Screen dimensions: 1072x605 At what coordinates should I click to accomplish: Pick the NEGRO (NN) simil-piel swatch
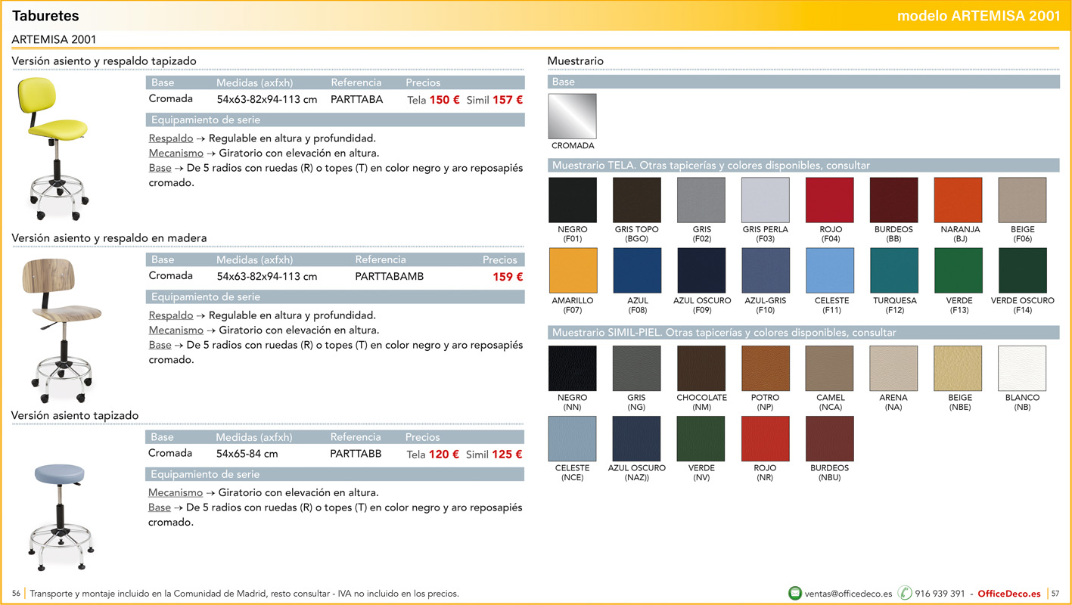tap(573, 368)
